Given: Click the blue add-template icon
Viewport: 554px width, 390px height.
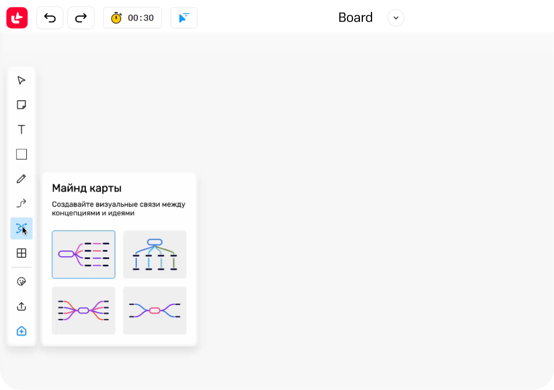Looking at the screenshot, I should (21, 331).
